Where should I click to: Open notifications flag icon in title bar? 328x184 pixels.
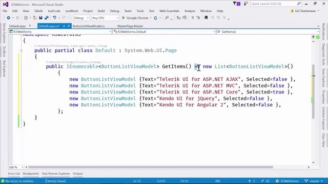point(237,4)
